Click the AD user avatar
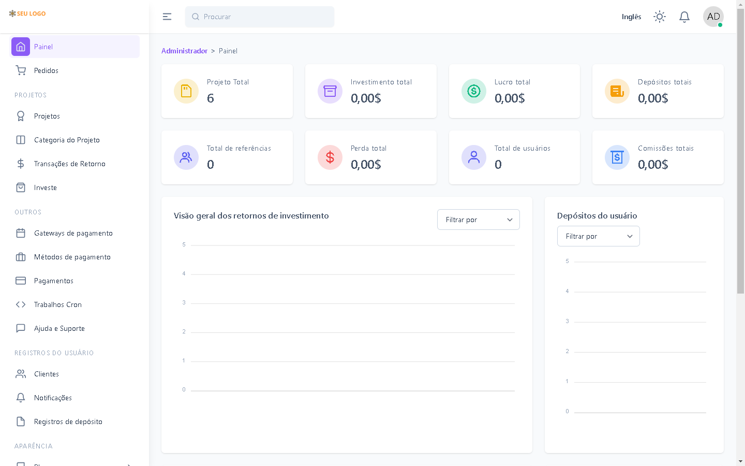The image size is (745, 466). pyautogui.click(x=713, y=17)
